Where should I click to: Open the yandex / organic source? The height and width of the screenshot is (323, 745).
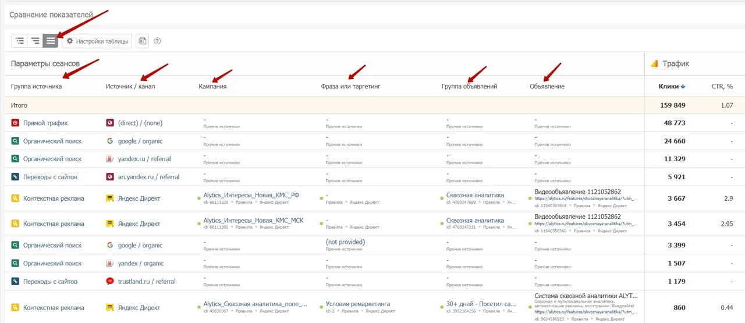point(140,263)
